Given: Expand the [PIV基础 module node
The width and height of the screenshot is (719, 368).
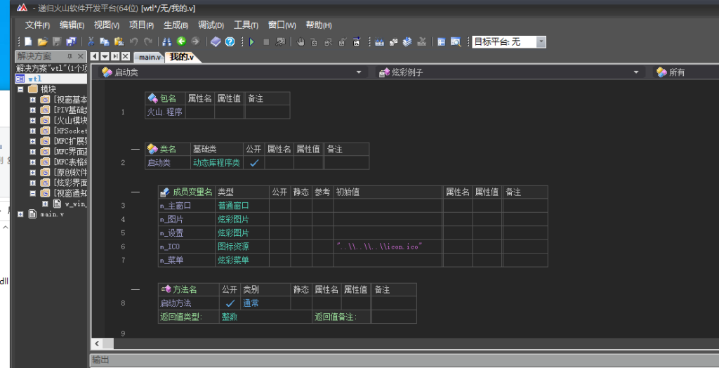Looking at the screenshot, I should pos(32,110).
